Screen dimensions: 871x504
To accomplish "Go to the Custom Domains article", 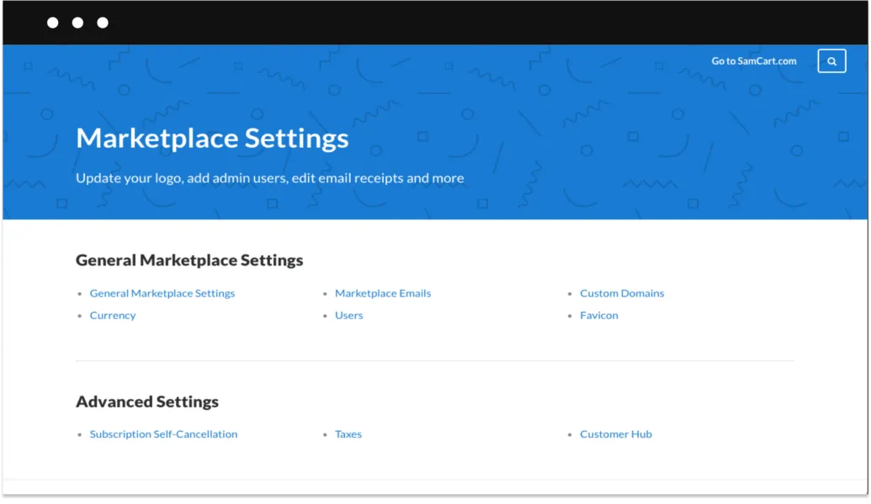I will coord(622,293).
